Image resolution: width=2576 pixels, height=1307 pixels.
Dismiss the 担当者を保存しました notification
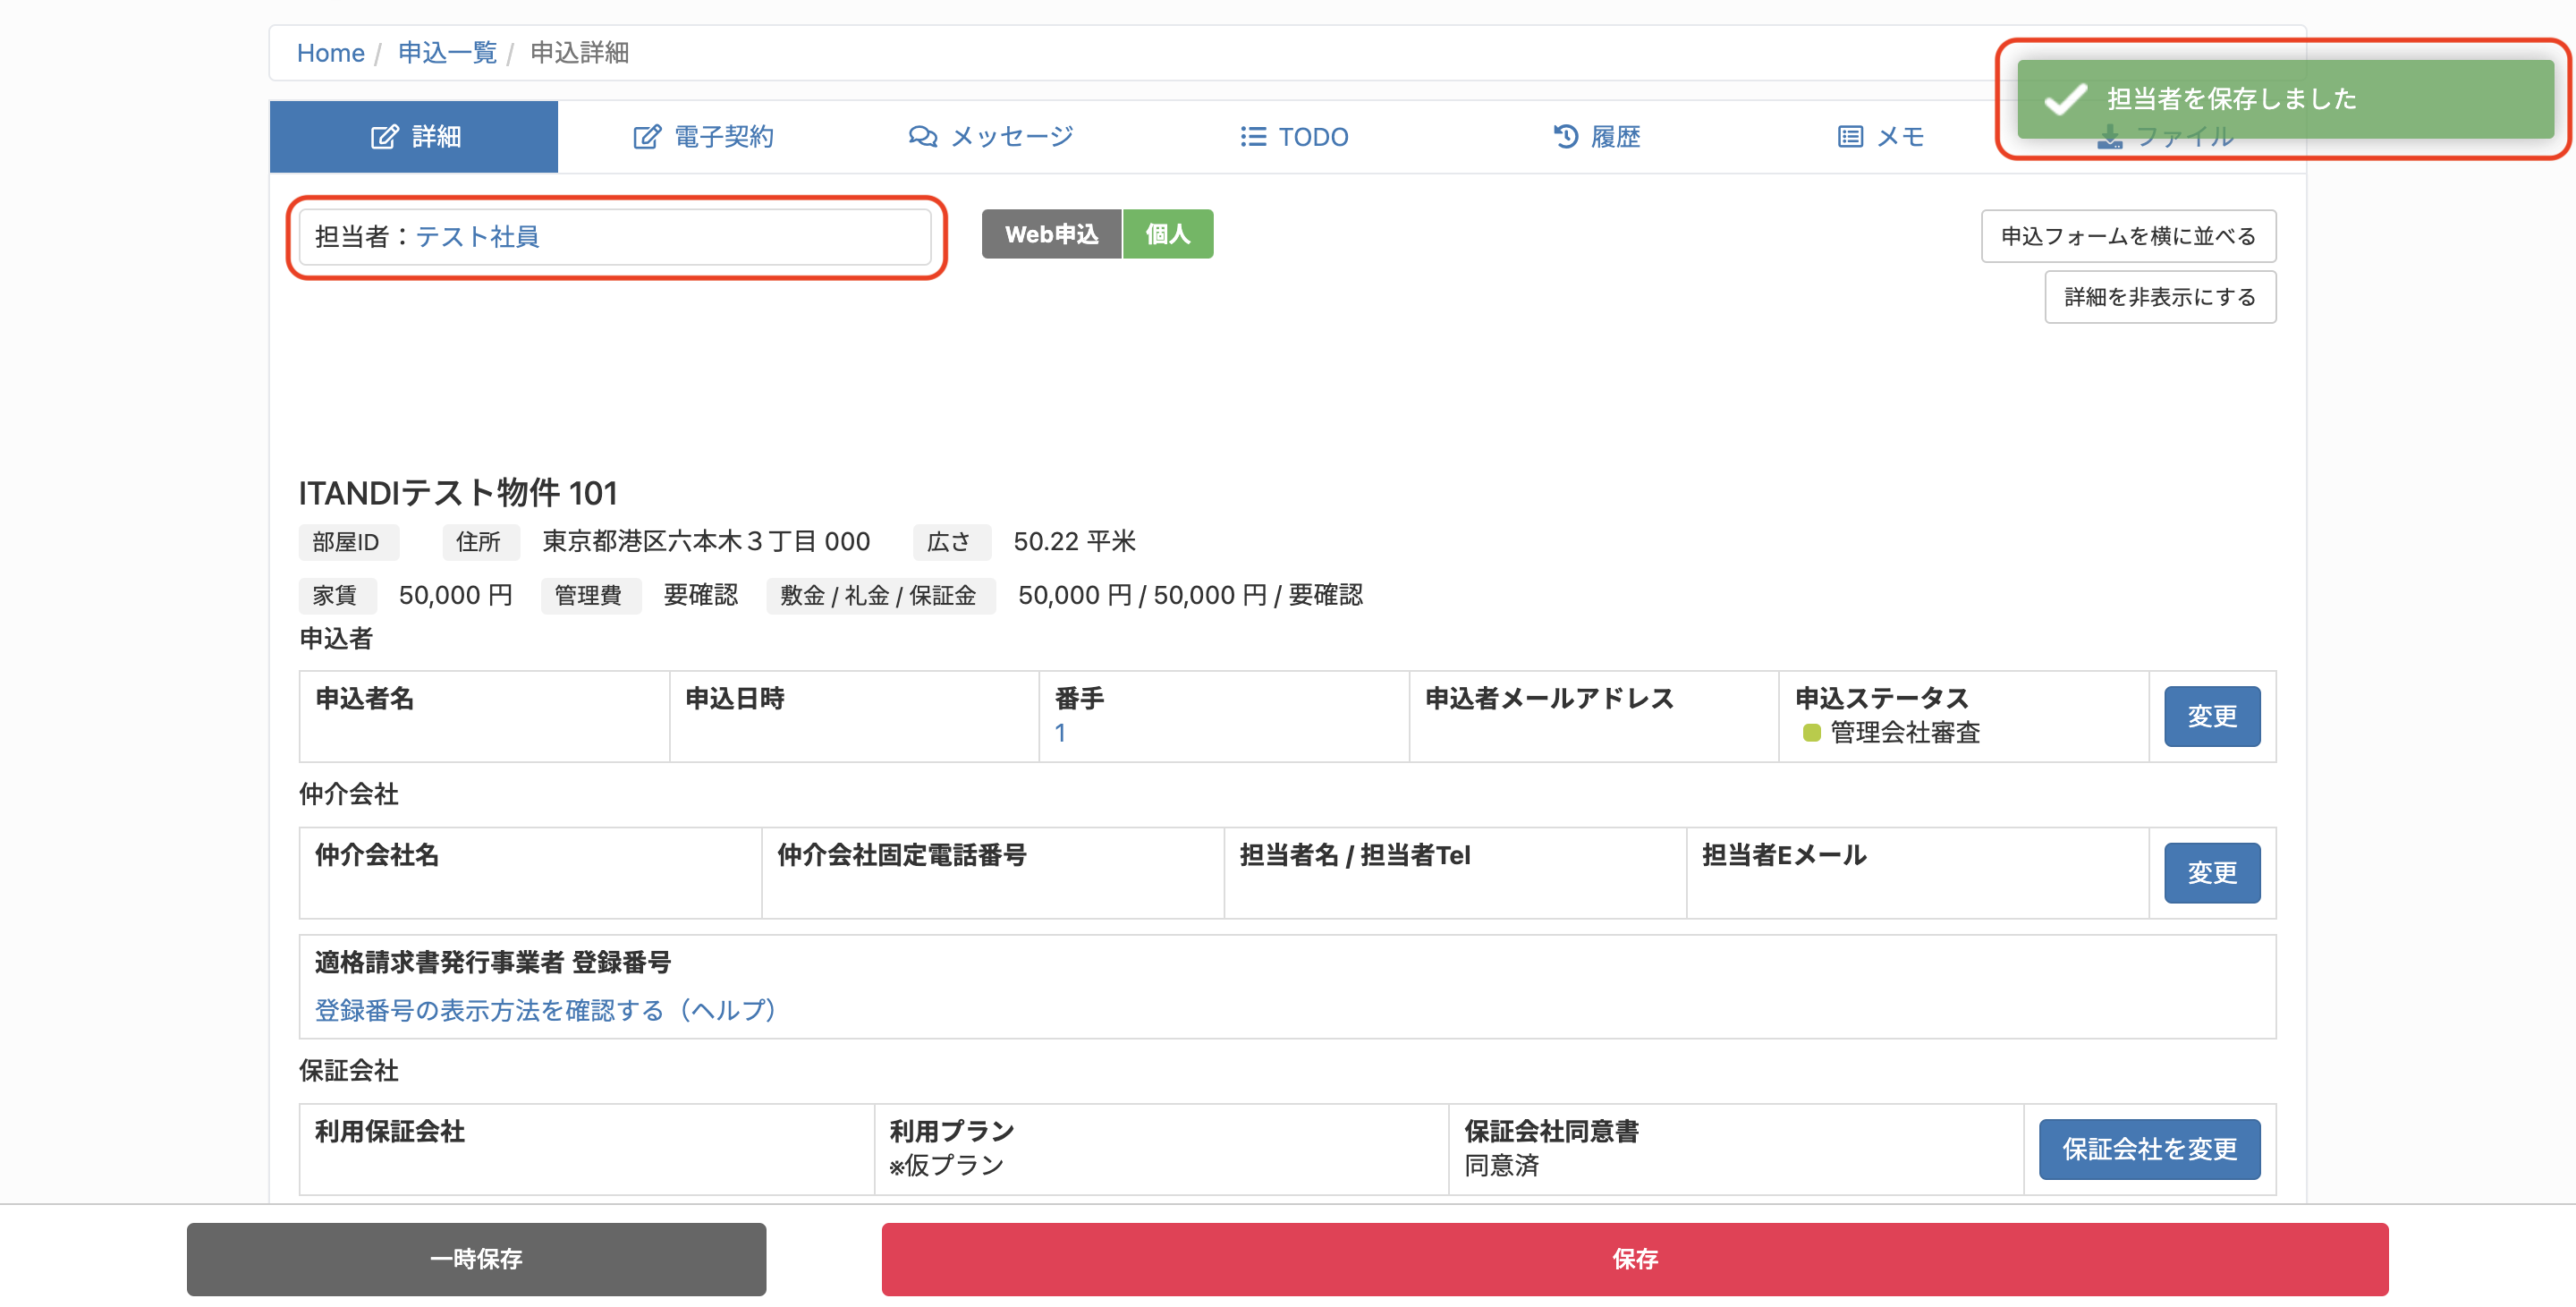click(2285, 99)
